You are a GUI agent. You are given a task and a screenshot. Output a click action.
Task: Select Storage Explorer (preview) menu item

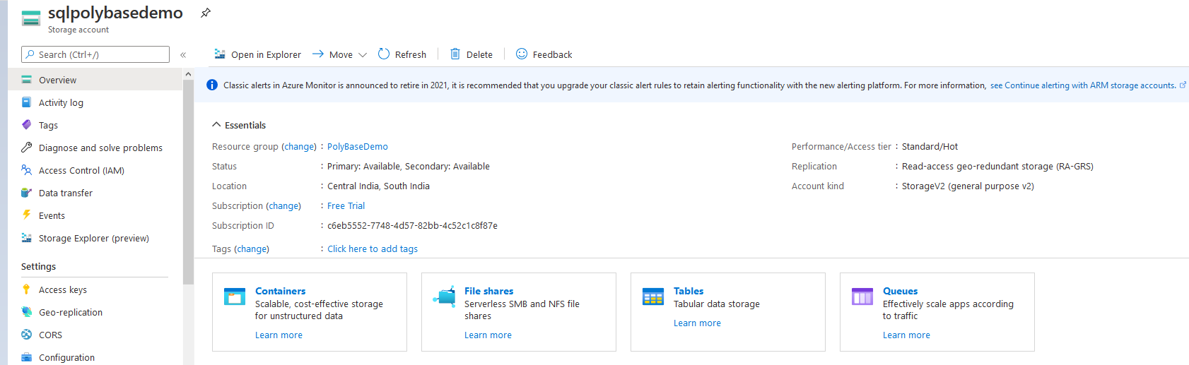(93, 238)
